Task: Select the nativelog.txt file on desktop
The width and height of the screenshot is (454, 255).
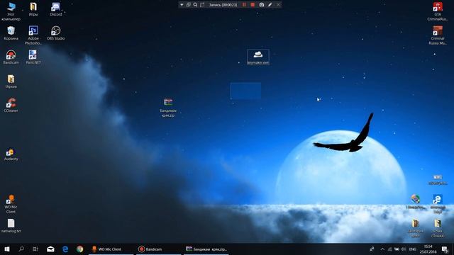Action: [x=11, y=226]
